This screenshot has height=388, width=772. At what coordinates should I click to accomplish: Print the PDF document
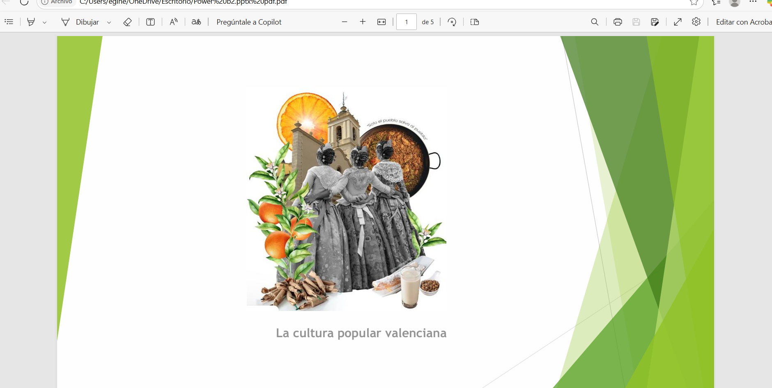coord(618,22)
